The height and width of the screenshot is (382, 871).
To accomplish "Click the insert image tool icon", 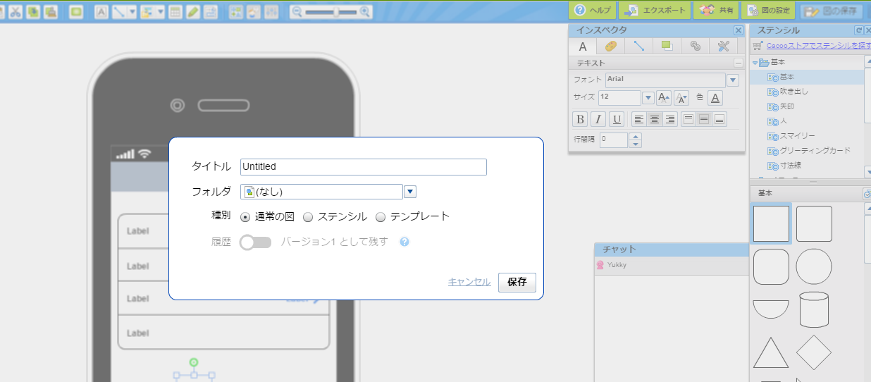I will point(147,11).
